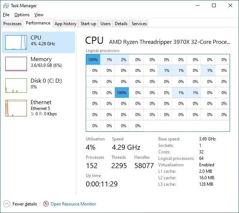This screenshot has height=213, width=239.
Task: Switch to the Users tab
Action: [x=106, y=24]
